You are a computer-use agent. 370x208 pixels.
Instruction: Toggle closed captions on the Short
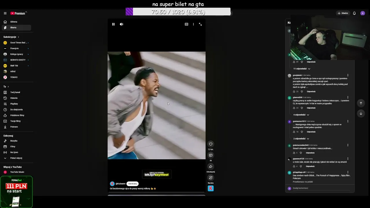(186, 24)
